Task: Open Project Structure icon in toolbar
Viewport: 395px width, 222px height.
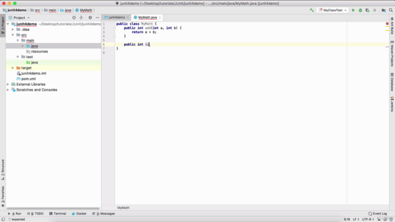Action: (x=384, y=10)
